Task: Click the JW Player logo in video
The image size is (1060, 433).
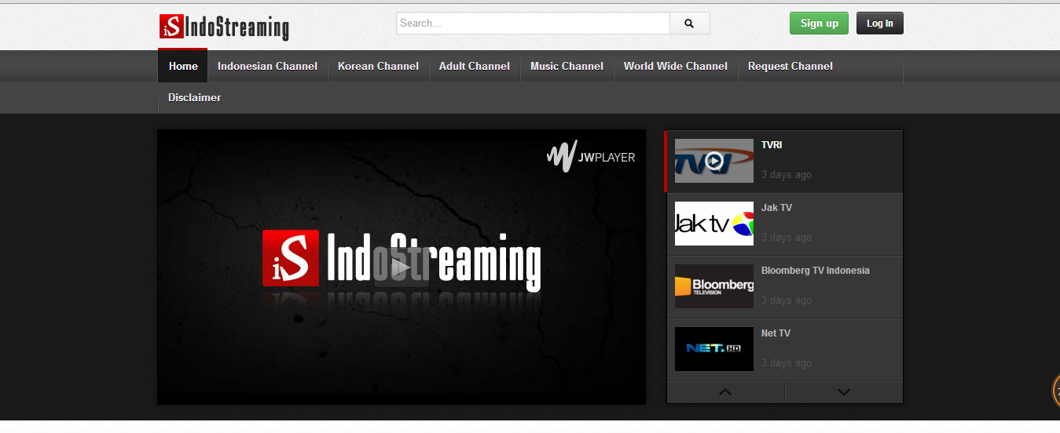Action: click(x=591, y=157)
